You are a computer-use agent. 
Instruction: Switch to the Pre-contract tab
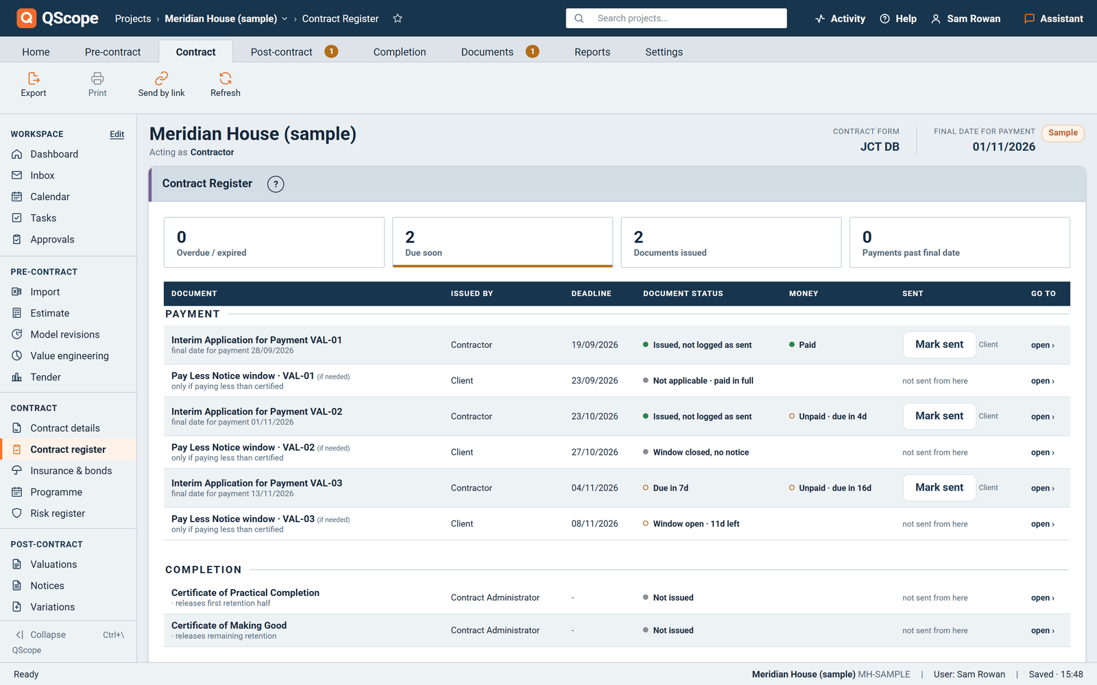click(112, 51)
